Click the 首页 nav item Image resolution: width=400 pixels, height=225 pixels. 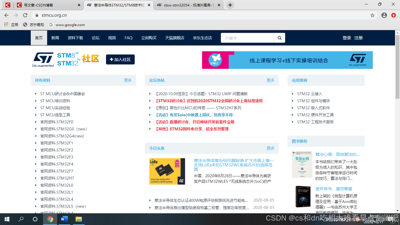[x=39, y=38]
